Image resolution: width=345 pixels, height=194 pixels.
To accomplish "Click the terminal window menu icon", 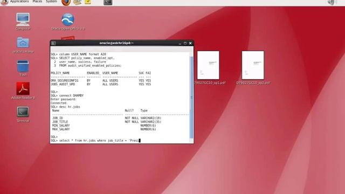I will click(x=53, y=43).
